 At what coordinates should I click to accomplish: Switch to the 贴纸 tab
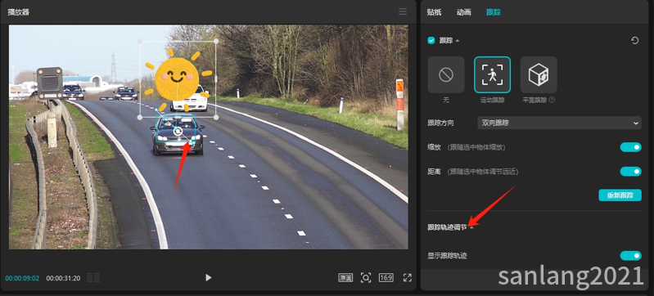(x=434, y=12)
